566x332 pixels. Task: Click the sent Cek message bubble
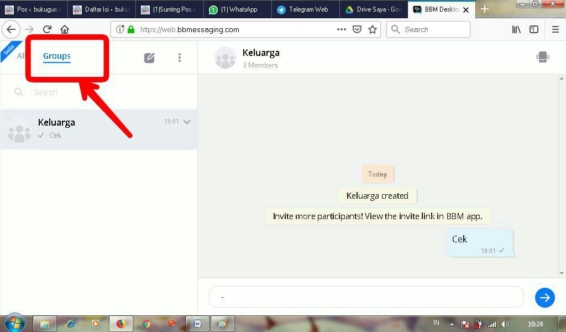pos(480,243)
